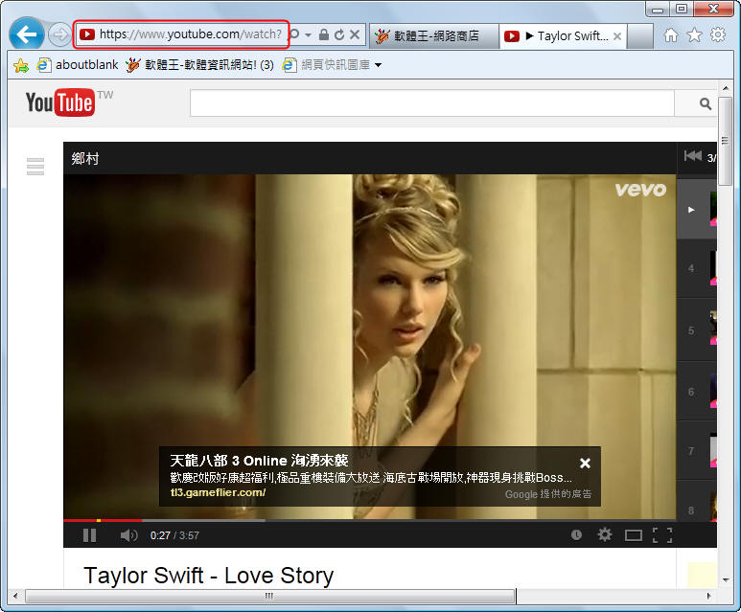Open the browser home page icon

[671, 35]
